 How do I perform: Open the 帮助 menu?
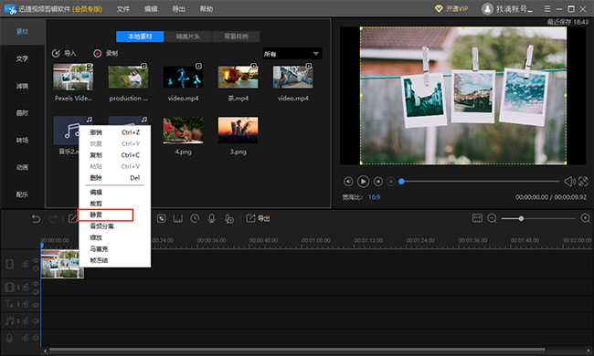click(207, 9)
